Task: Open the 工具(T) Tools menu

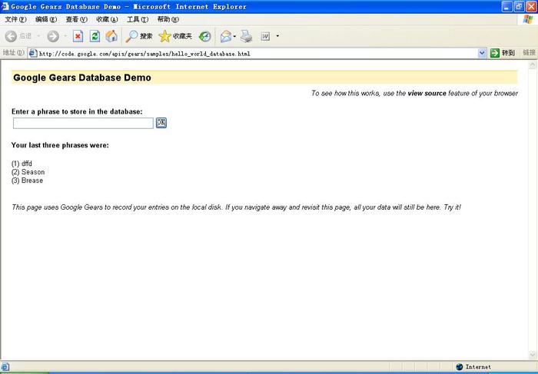Action: pos(138,19)
